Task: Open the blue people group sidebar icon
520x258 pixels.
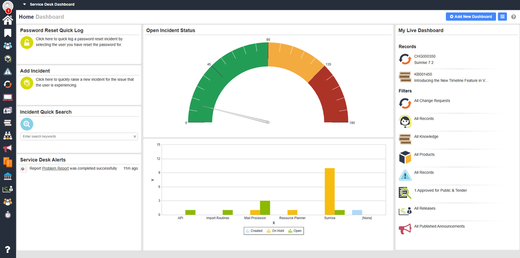Action: click(x=8, y=46)
